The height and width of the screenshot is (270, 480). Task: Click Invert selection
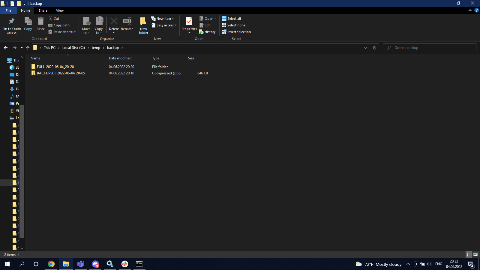236,32
